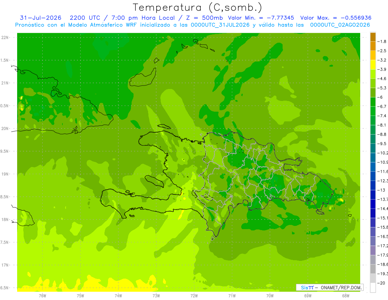Click the "-7.4" colorbar value
Viewport: 388px width, 300px height.
(x=382, y=116)
